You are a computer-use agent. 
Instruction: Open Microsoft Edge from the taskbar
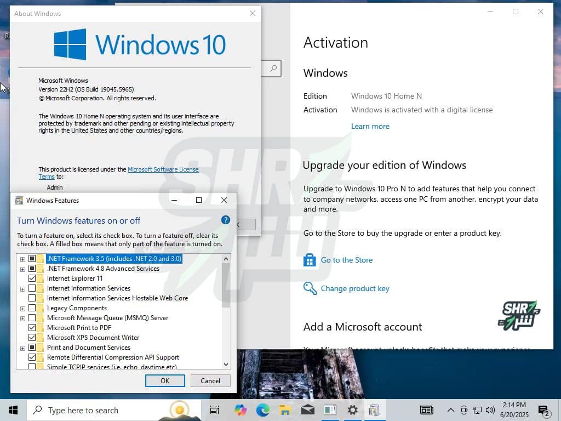pos(263,410)
